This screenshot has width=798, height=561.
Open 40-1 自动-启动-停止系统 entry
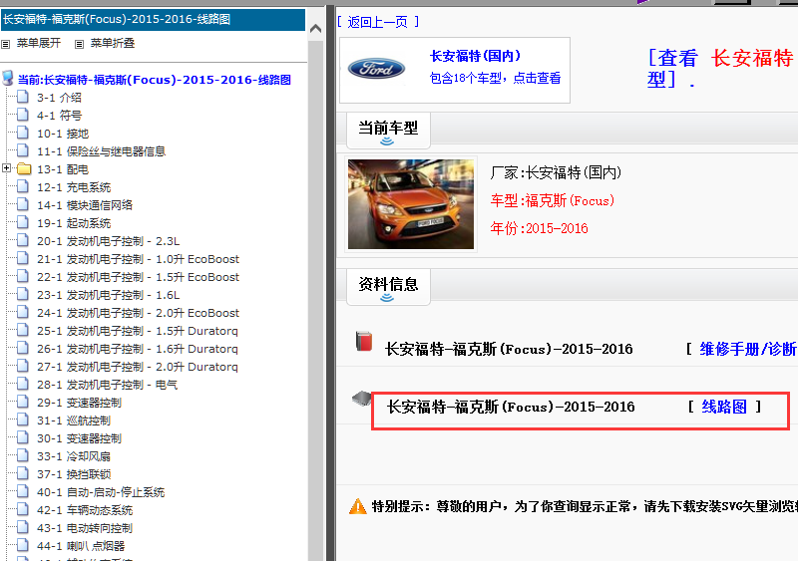point(101,492)
